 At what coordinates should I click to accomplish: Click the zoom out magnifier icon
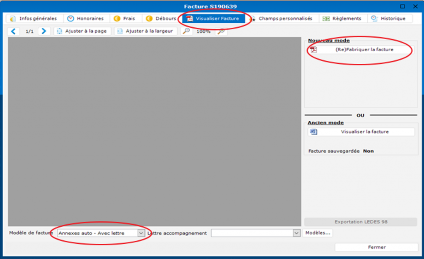click(187, 31)
